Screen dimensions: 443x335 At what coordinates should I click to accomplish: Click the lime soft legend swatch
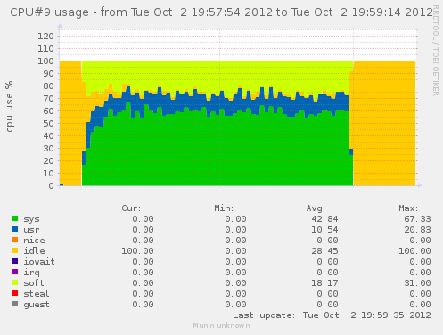click(x=15, y=282)
